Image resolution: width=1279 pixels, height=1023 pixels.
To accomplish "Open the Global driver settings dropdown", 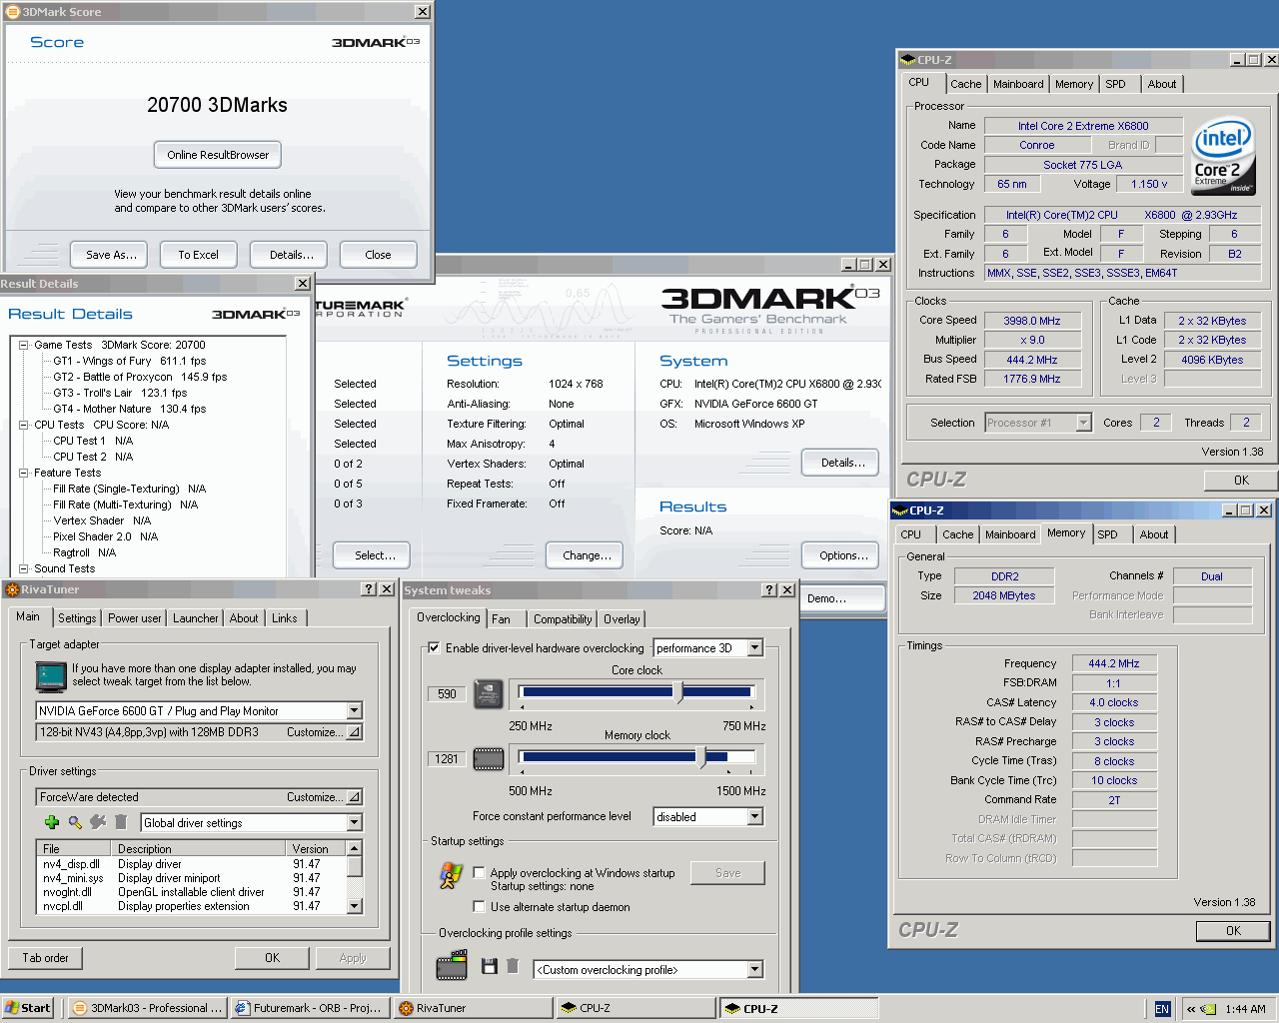I will (x=354, y=822).
